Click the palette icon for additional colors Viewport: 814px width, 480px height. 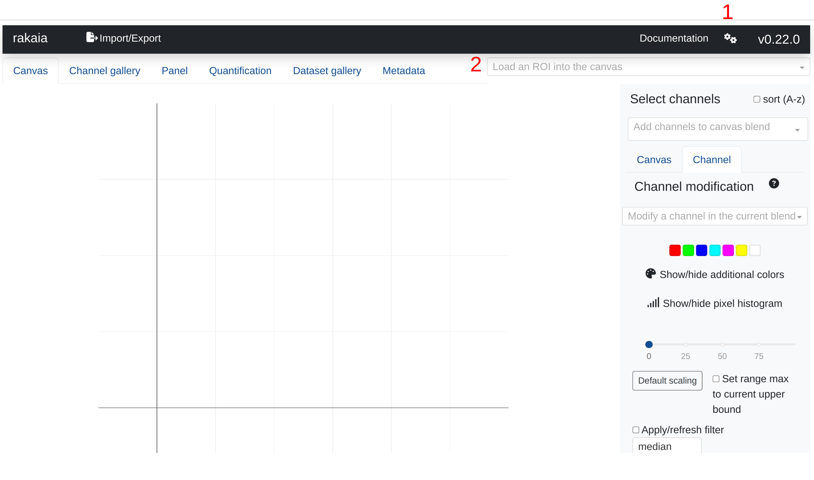tap(650, 274)
